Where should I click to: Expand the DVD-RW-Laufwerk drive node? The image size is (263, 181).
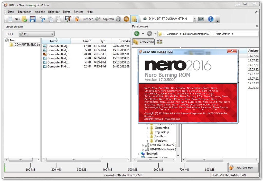pyautogui.click(x=143, y=145)
